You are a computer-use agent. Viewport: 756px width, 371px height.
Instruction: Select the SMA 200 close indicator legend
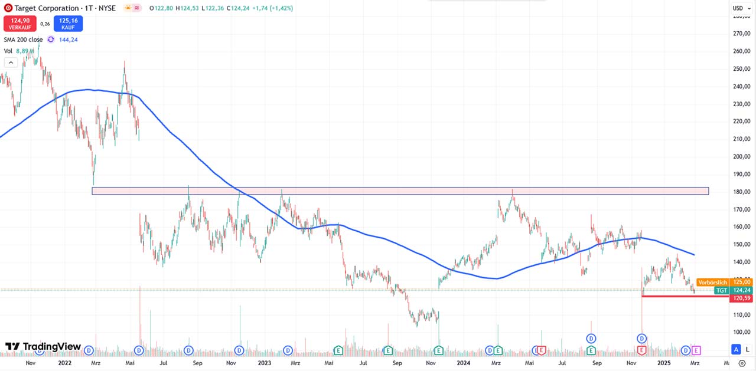pos(23,40)
